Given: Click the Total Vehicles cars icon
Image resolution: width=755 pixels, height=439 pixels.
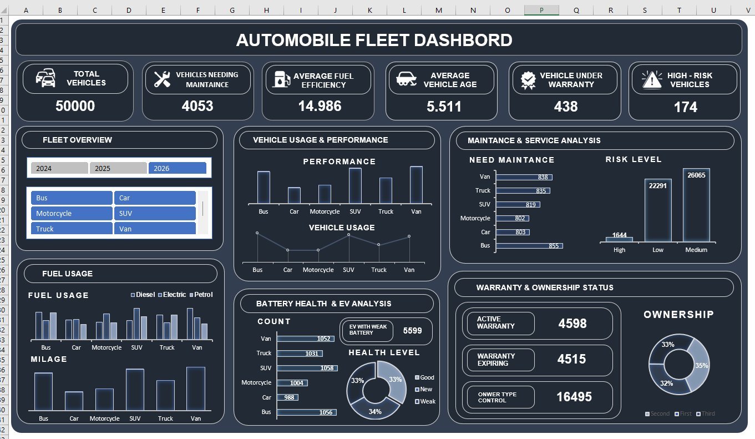Looking at the screenshot, I should click(45, 78).
